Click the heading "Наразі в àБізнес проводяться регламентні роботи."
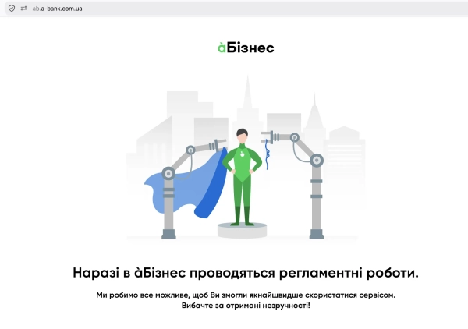 pyautogui.click(x=246, y=273)
